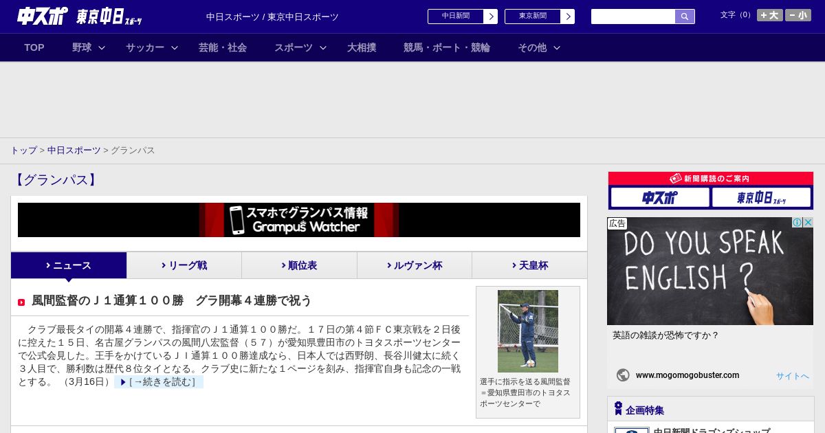Click the arrow next to 東京新聞
This screenshot has width=825, height=433.
click(x=568, y=16)
